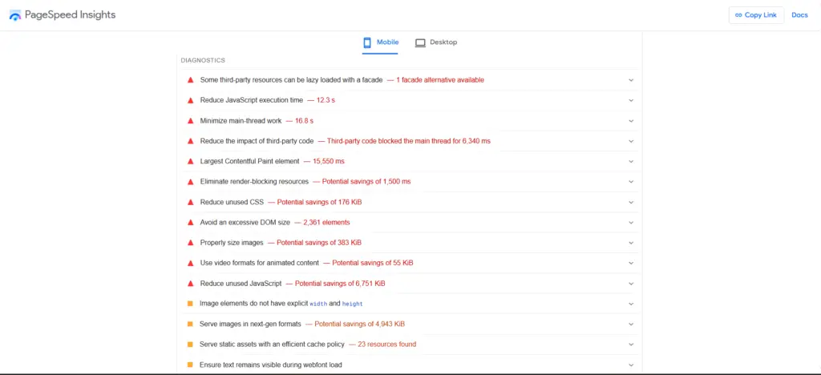Click red triangle beside Reduce impact of third-party code
The image size is (821, 375).
[191, 141]
